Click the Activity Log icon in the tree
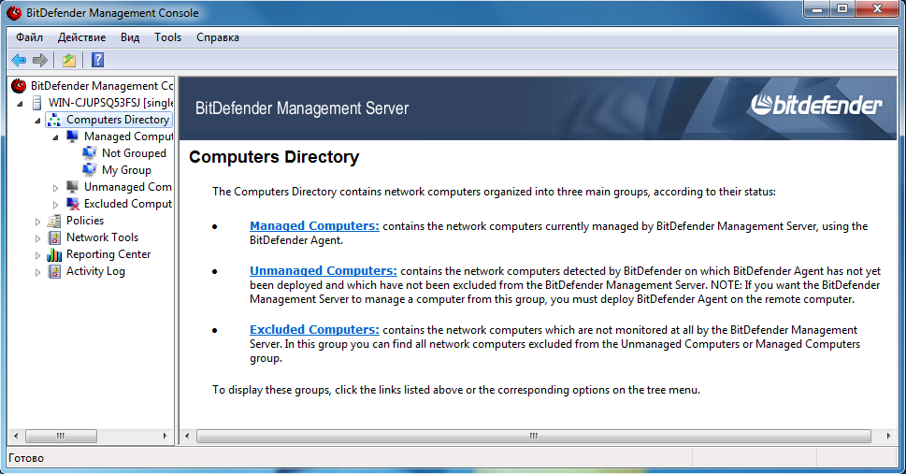Viewport: 906px width, 474px height. [x=54, y=271]
